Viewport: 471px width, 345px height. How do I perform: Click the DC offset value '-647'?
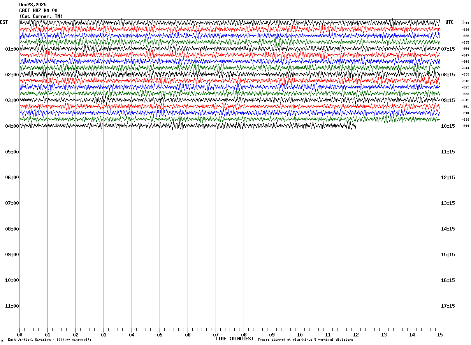pyautogui.click(x=465, y=55)
